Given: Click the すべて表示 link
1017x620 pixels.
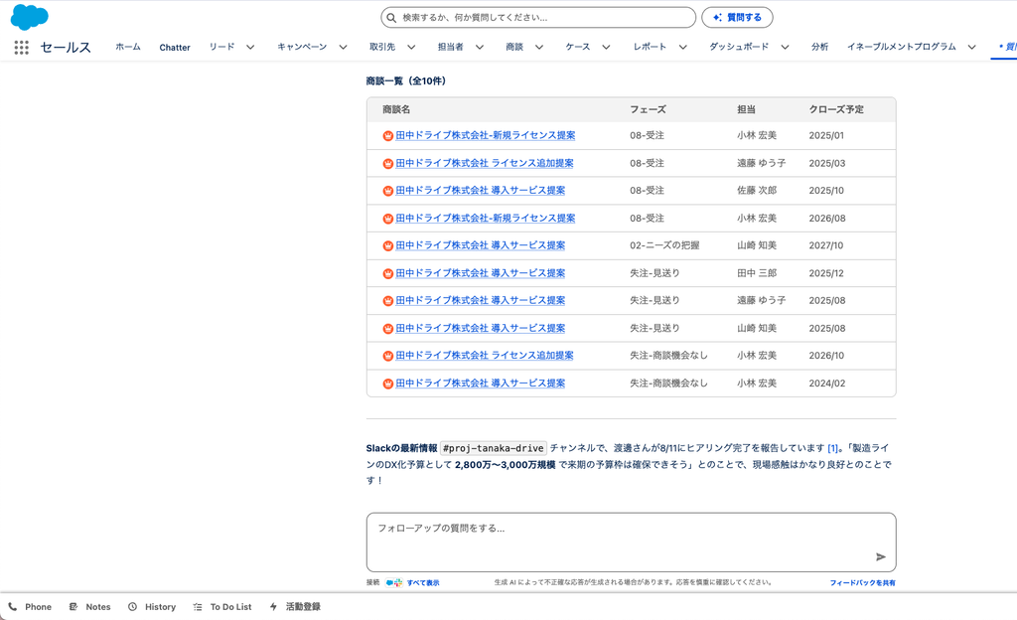Looking at the screenshot, I should [x=423, y=583].
